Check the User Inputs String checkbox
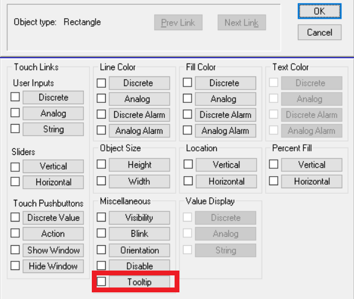The image size is (354, 299). (15, 128)
